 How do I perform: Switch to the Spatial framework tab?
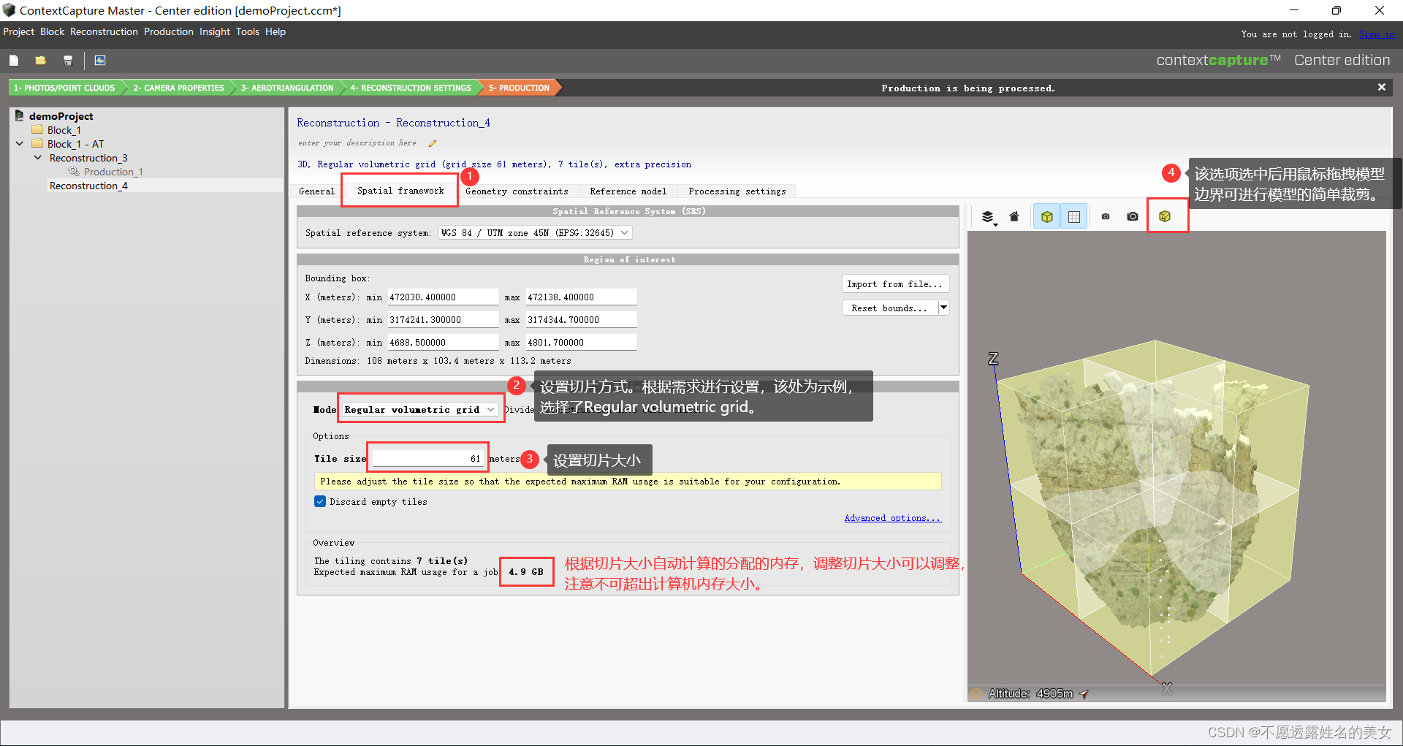click(x=400, y=191)
